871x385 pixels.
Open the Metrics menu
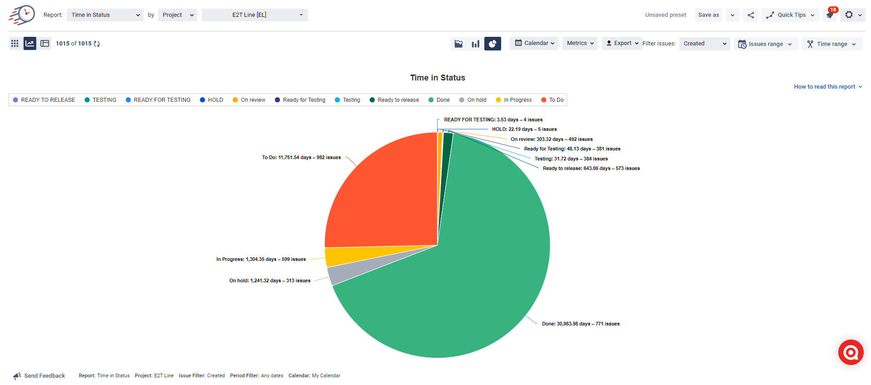[x=580, y=43]
